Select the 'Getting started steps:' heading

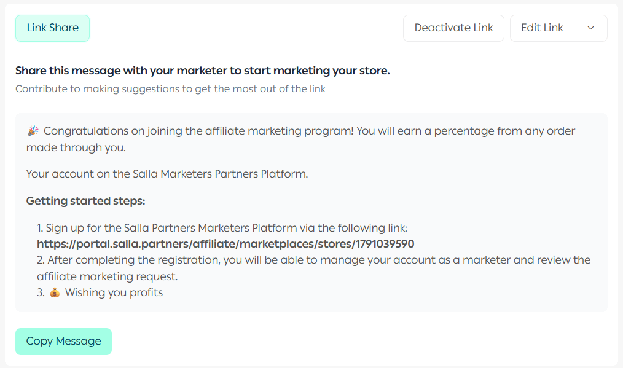click(x=85, y=201)
